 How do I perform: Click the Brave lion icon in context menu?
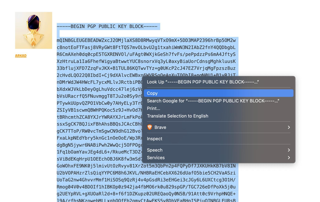[150, 127]
